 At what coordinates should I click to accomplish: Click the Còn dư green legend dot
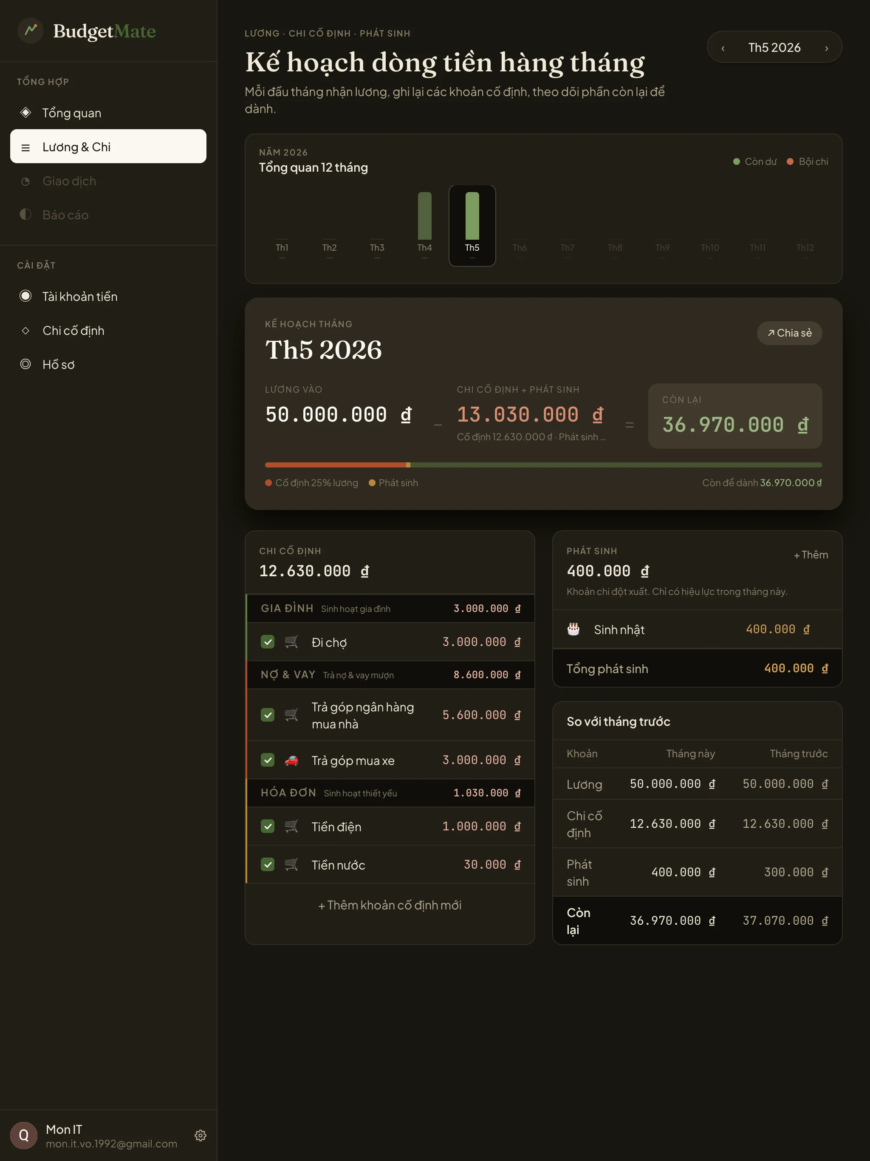[x=736, y=161]
